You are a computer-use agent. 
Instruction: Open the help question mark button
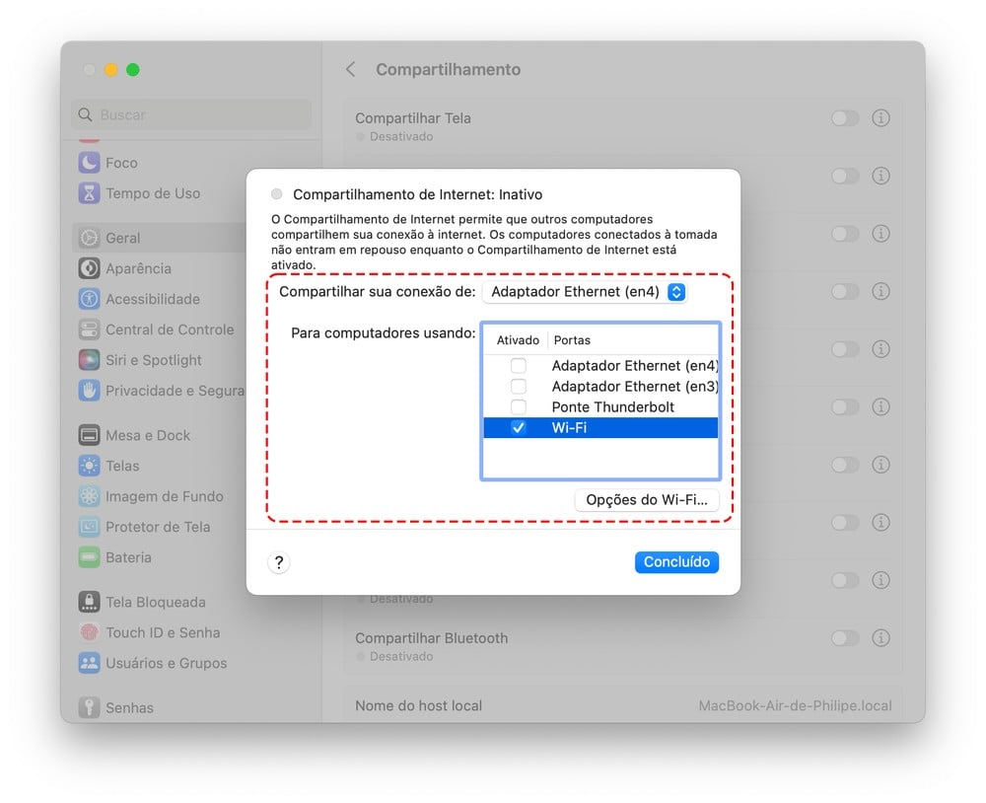279,562
